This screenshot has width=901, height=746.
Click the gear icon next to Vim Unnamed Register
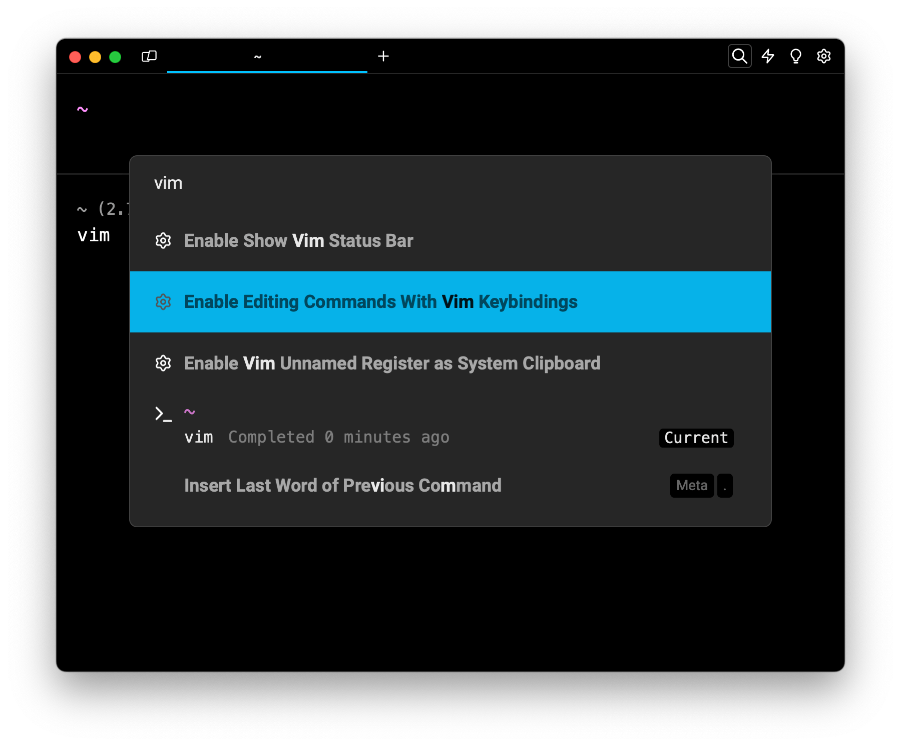tap(163, 363)
